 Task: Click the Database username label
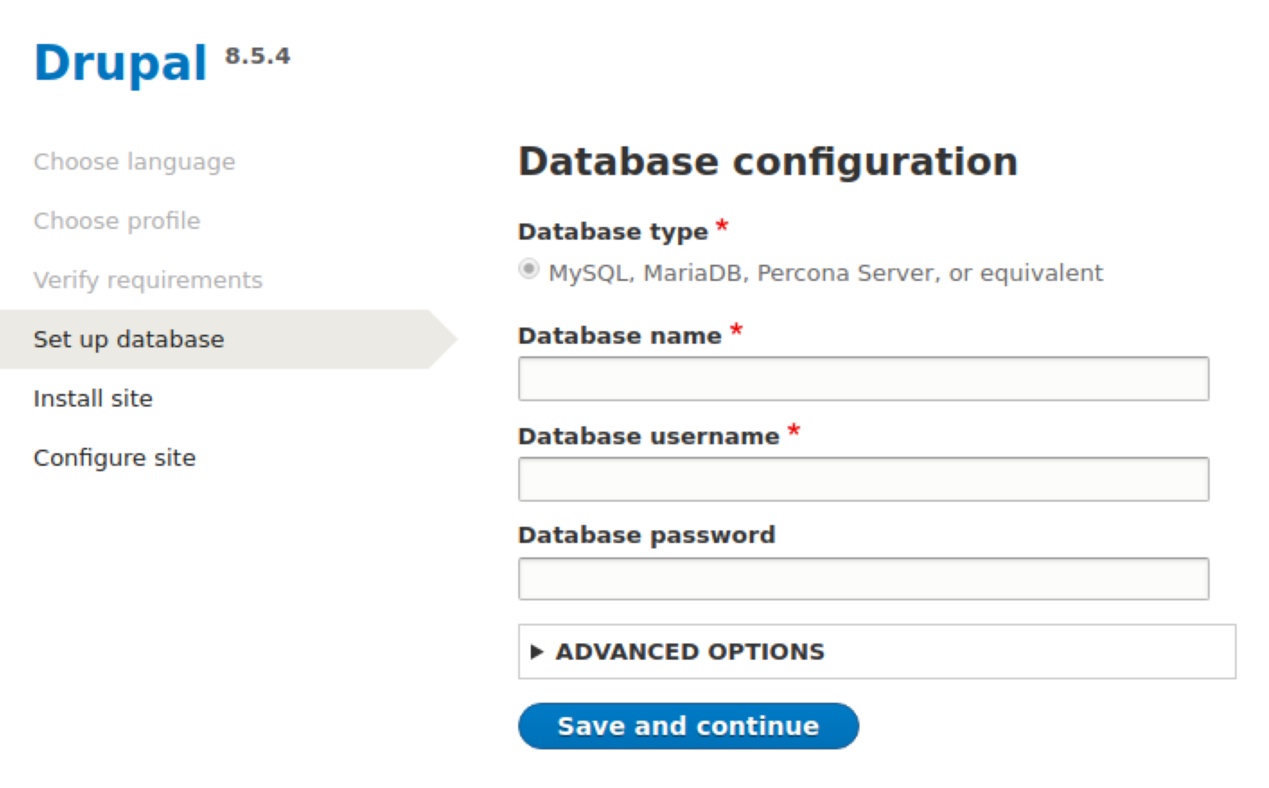648,436
